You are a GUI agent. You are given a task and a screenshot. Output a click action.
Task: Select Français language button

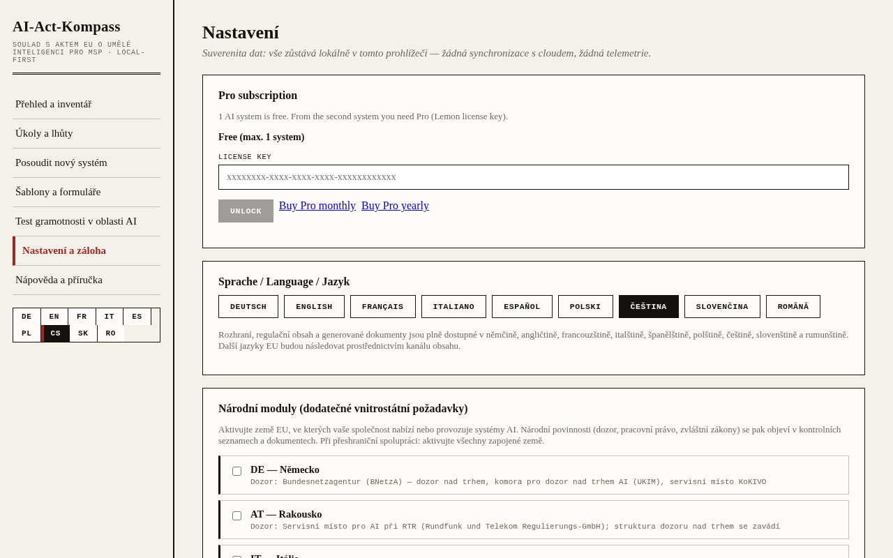[x=383, y=307]
